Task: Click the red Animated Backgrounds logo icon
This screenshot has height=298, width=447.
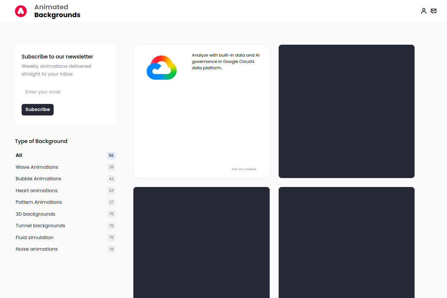Action: tap(21, 11)
